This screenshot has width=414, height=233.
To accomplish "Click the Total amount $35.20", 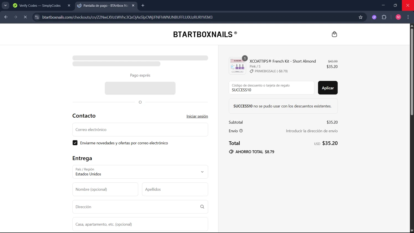I will (330, 143).
